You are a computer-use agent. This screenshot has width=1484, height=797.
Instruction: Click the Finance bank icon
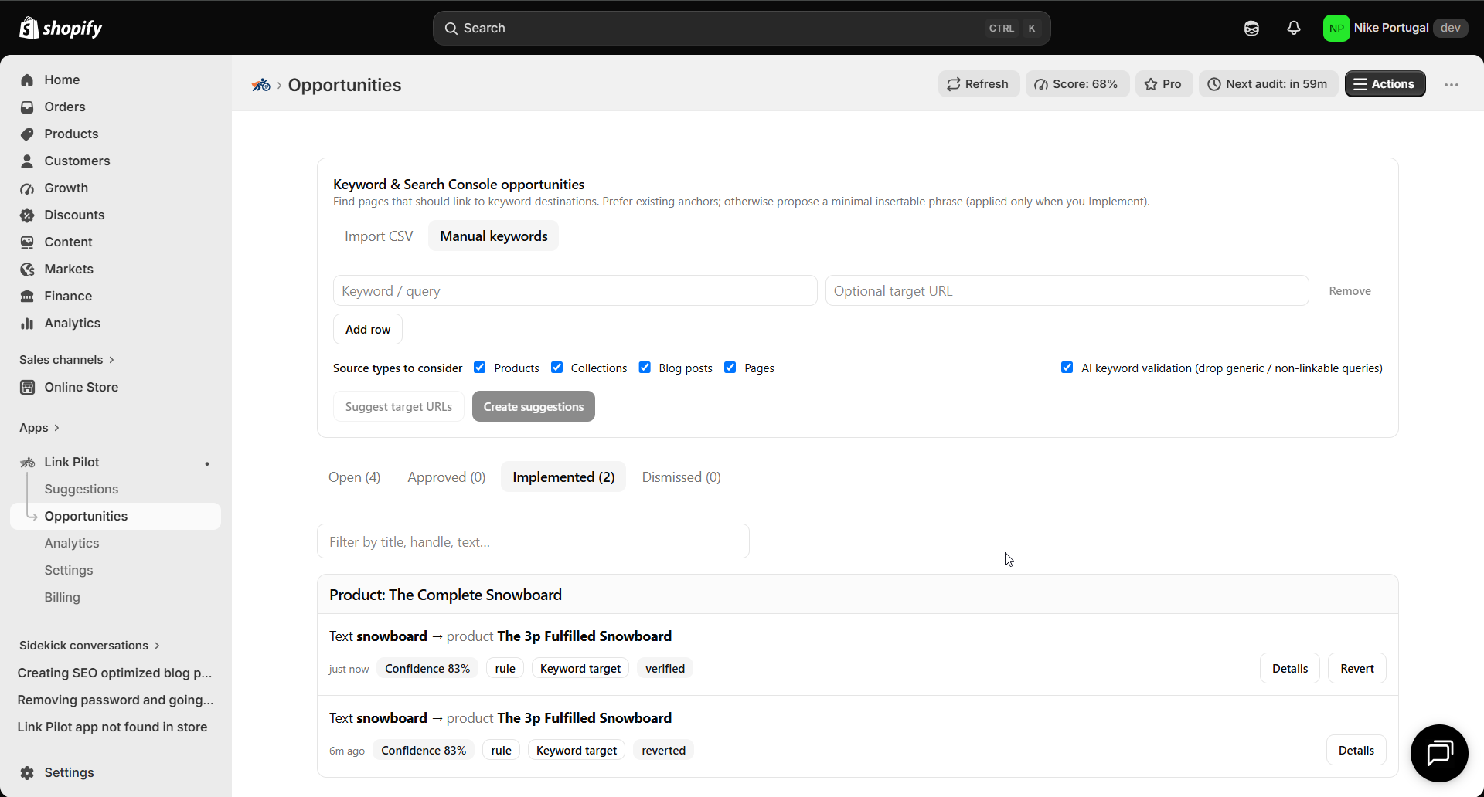27,296
